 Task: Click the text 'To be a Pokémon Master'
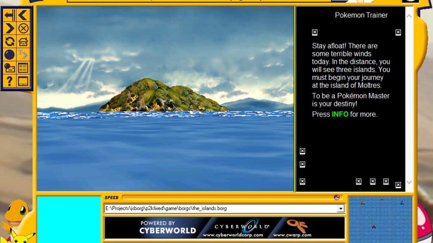tap(350, 96)
